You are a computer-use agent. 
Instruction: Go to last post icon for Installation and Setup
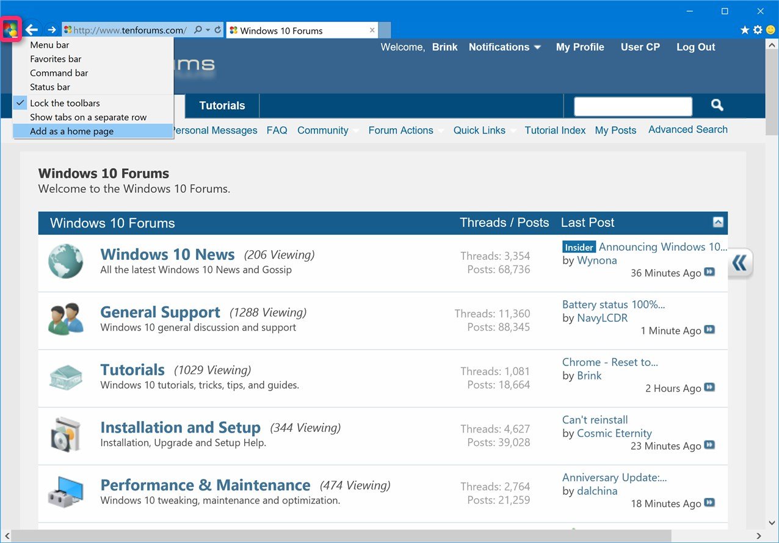pos(709,445)
